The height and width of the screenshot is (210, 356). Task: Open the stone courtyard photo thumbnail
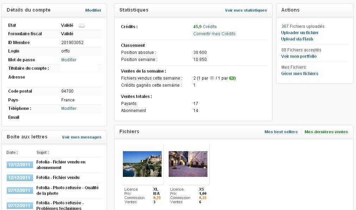(x=188, y=164)
